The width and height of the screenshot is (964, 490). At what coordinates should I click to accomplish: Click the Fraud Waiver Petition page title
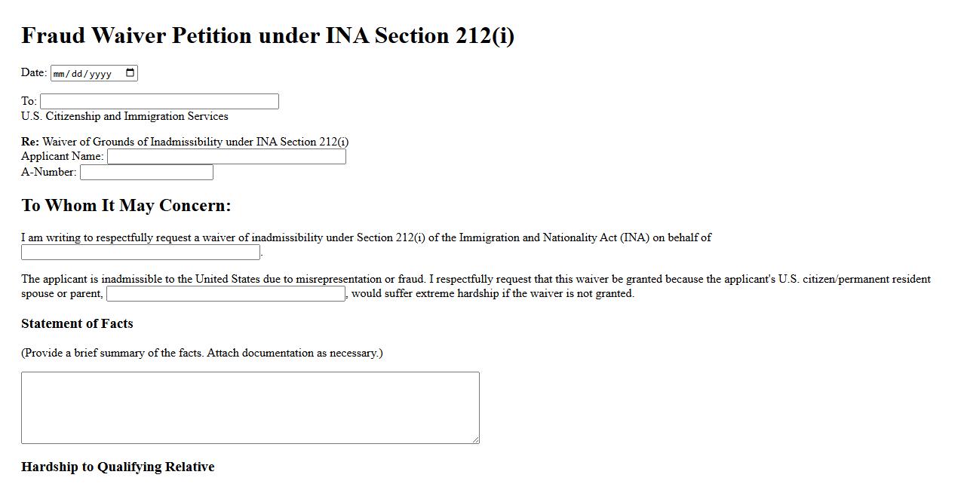[268, 36]
